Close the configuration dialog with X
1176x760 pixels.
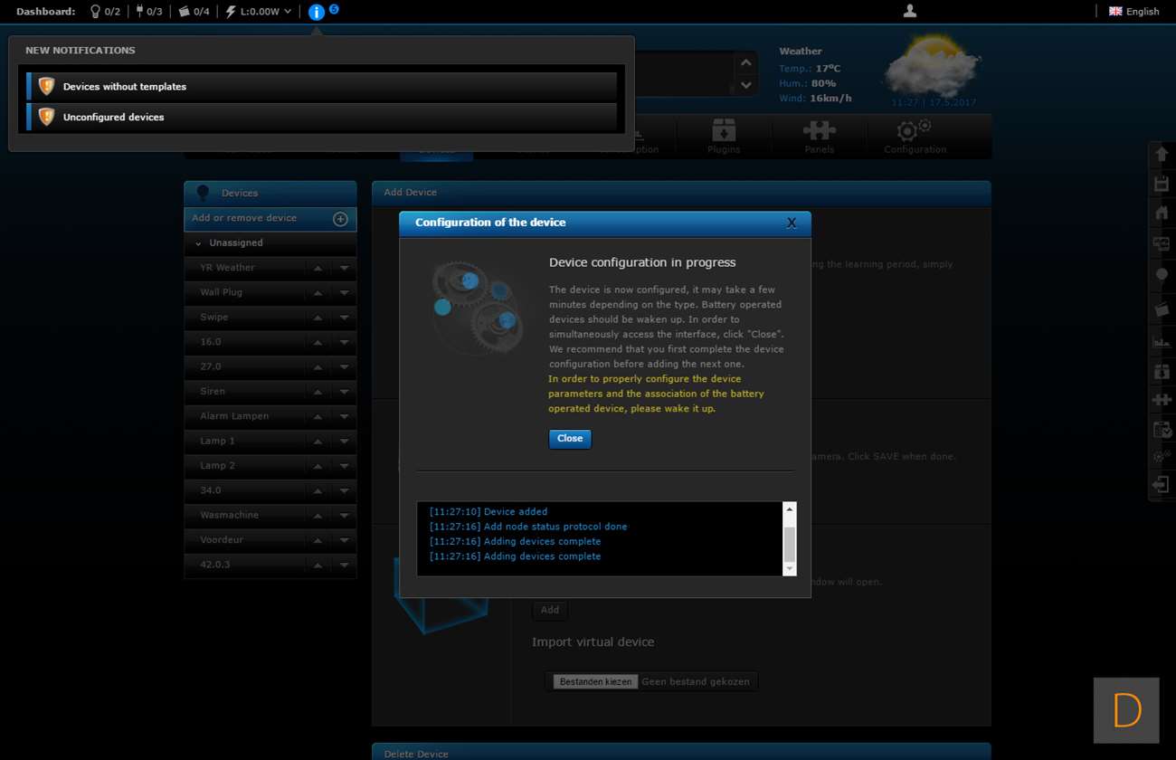pyautogui.click(x=792, y=223)
